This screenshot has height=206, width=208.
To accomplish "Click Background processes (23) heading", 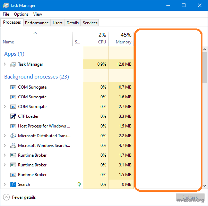I will point(37,77).
